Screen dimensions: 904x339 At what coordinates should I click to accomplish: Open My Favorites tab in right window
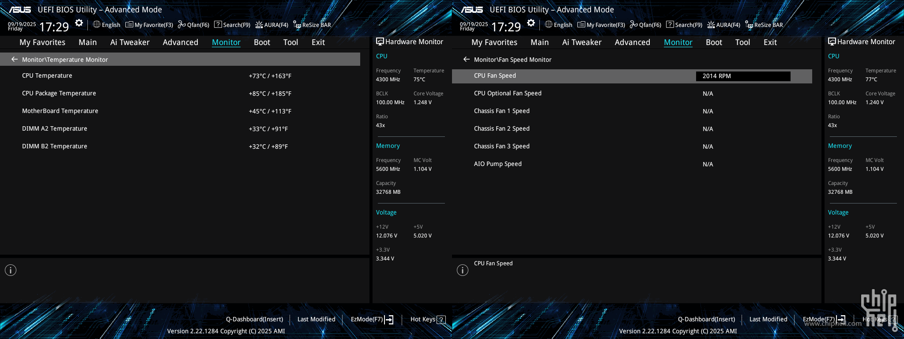494,42
